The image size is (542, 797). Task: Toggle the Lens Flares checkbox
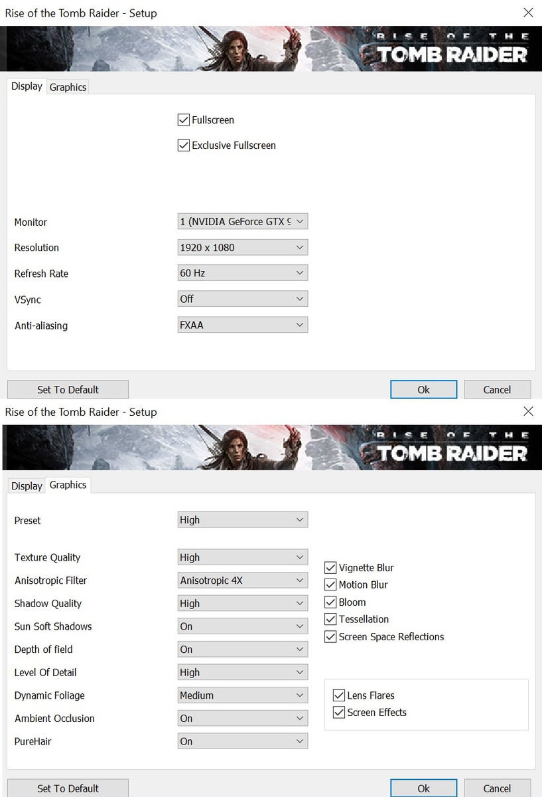click(x=338, y=695)
